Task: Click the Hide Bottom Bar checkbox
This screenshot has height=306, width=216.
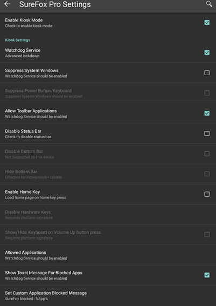Action: coord(207,174)
